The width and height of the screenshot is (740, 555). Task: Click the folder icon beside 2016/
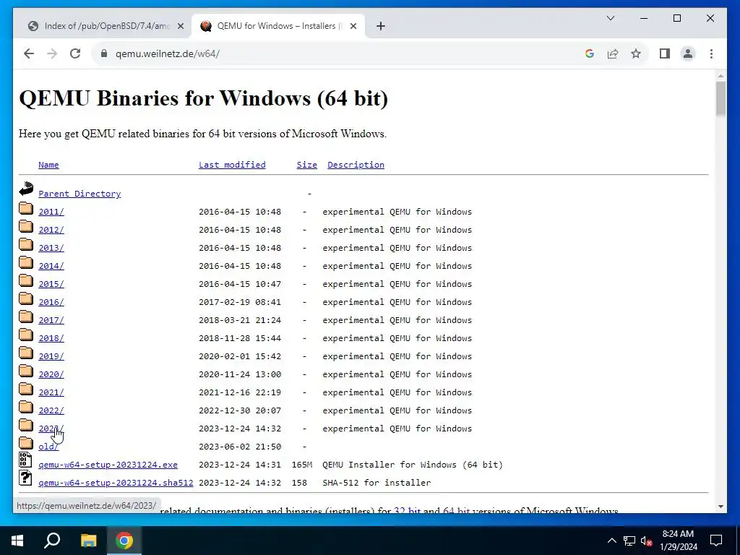click(26, 298)
